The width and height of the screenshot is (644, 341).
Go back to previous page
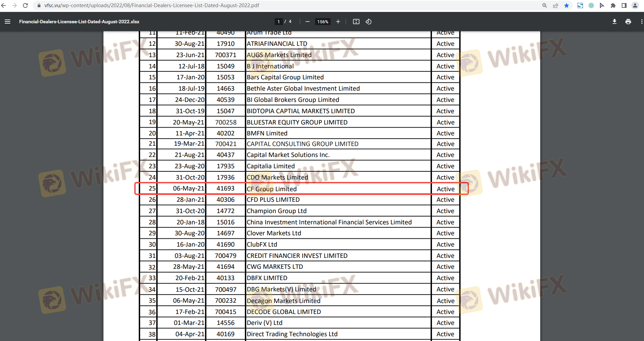click(x=4, y=5)
